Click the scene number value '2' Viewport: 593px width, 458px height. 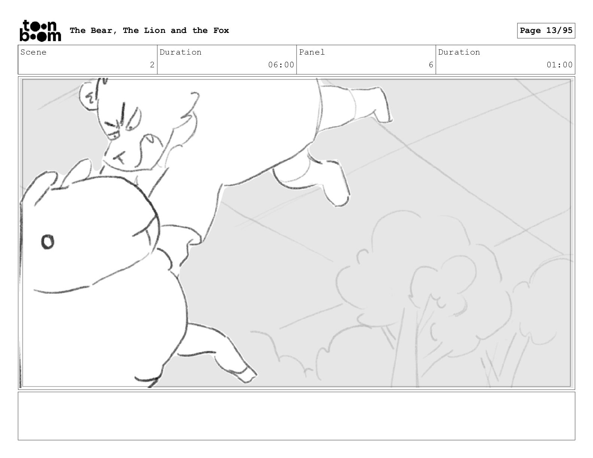click(152, 65)
